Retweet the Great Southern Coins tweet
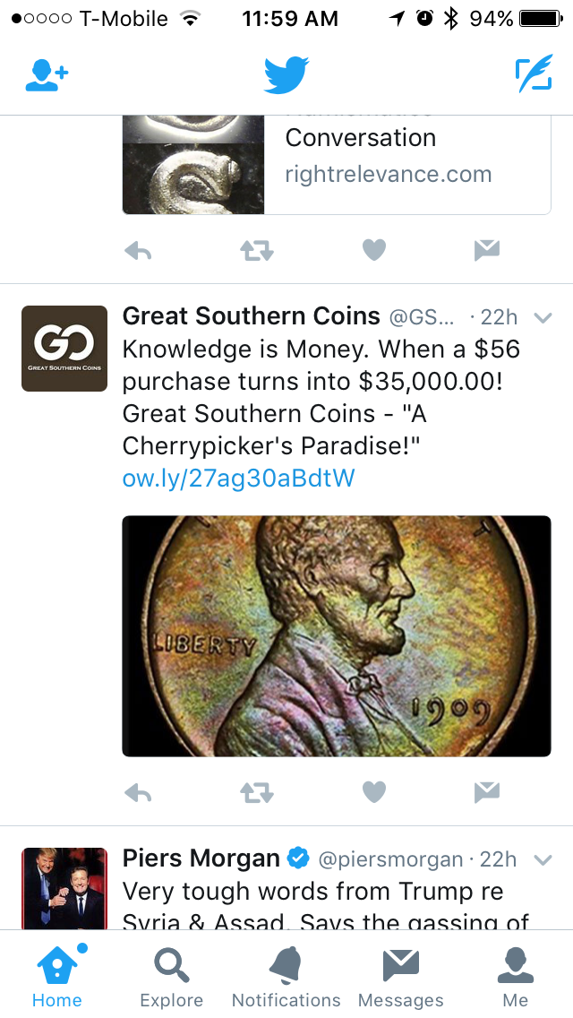The height and width of the screenshot is (1018, 573). (x=256, y=792)
